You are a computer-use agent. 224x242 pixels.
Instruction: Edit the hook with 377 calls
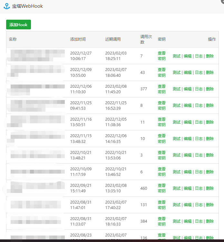tap(188, 89)
